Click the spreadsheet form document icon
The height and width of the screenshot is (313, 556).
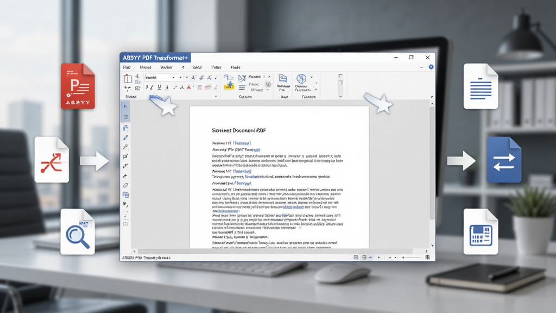click(481, 231)
